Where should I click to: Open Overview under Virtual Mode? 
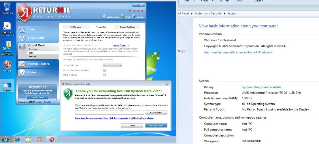click(33, 49)
